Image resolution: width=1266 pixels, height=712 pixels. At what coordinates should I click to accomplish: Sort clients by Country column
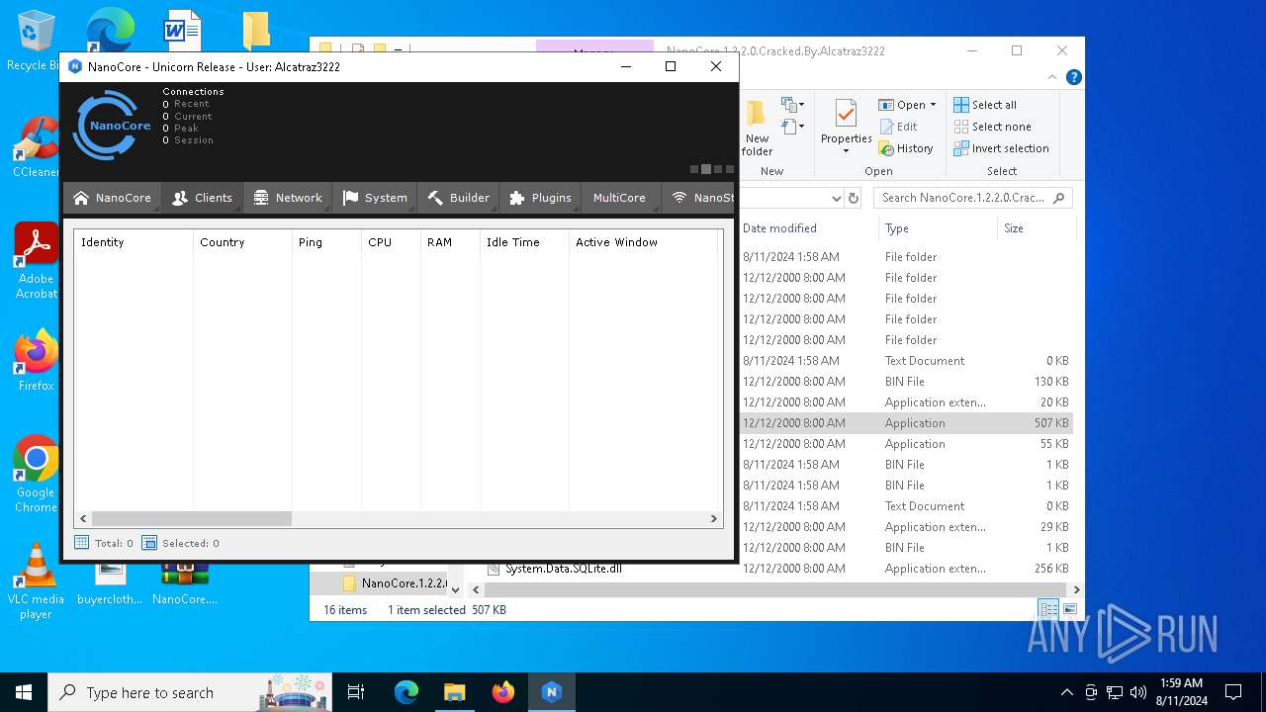pyautogui.click(x=242, y=242)
